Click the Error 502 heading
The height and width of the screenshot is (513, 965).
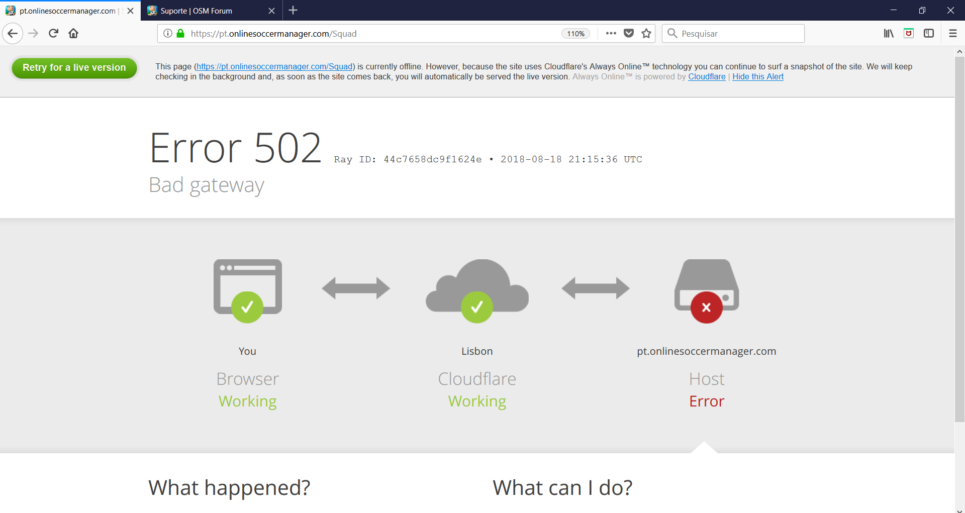[235, 148]
